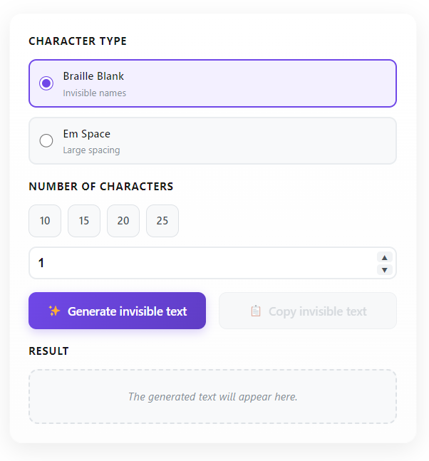
Task: Set number of characters to 15
Action: (x=84, y=221)
